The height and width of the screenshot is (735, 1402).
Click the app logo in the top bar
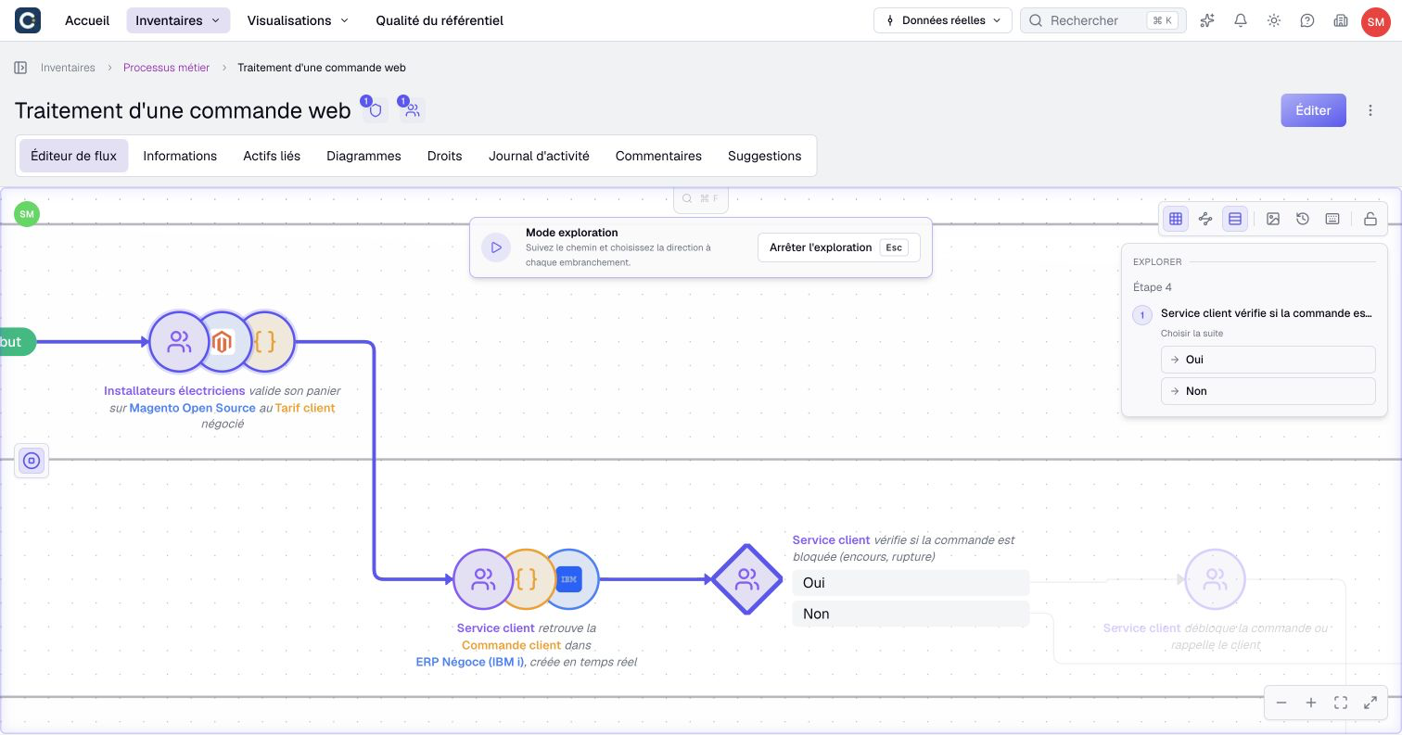point(28,20)
